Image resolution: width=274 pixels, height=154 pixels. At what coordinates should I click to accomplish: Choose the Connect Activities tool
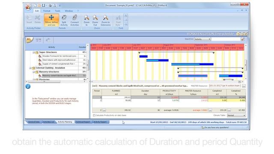point(74,20)
